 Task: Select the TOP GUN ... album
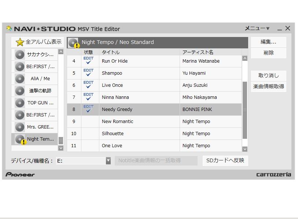pos(34,103)
